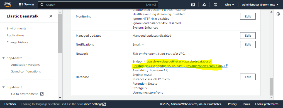Click the external link icon beside Go to environment

(x=42, y=94)
